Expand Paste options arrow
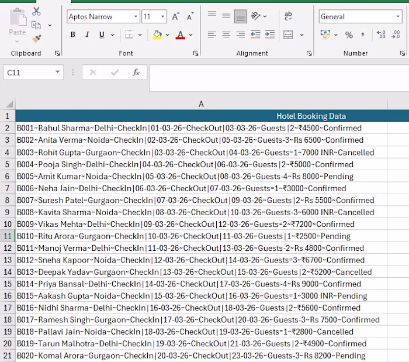Viewport: 409px width, 362px height. point(17,42)
